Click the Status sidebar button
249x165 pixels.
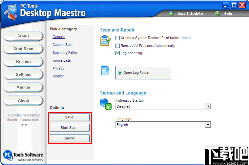23,36
